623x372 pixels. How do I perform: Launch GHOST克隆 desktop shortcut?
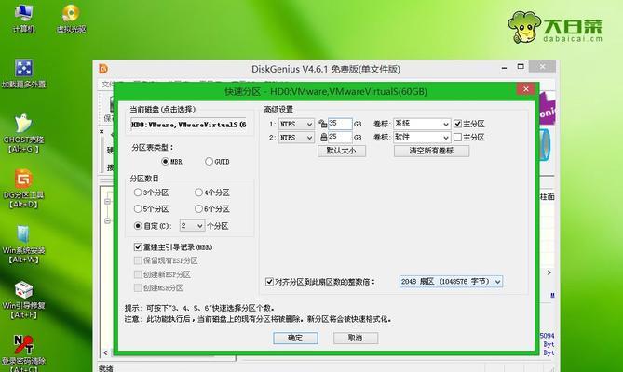click(x=24, y=134)
